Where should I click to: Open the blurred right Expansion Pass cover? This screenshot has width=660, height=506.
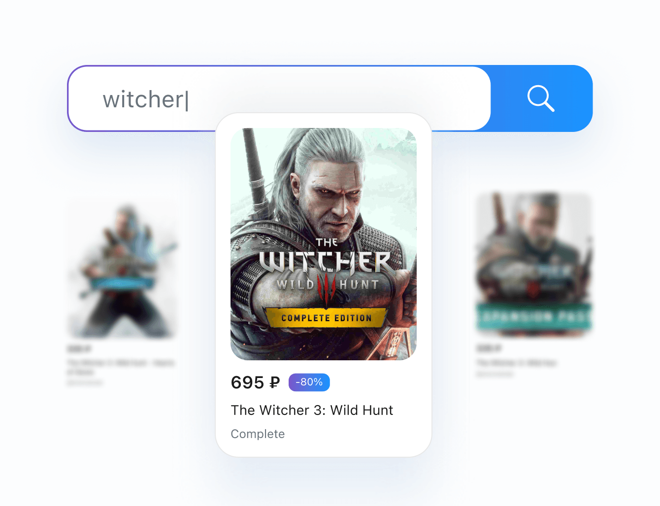[534, 264]
